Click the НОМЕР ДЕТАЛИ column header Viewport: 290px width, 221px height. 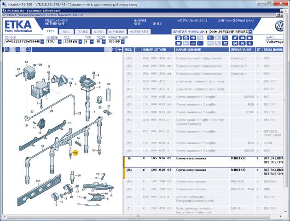click(157, 50)
